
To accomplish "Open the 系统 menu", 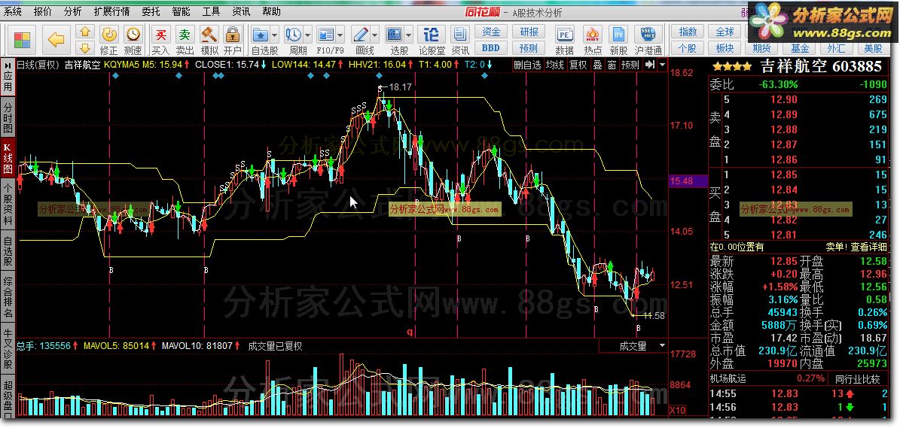I will pos(13,11).
